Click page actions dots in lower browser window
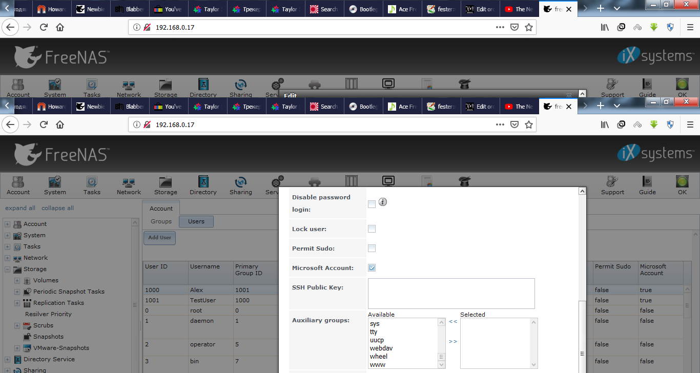Image resolution: width=700 pixels, height=373 pixels. tap(500, 125)
